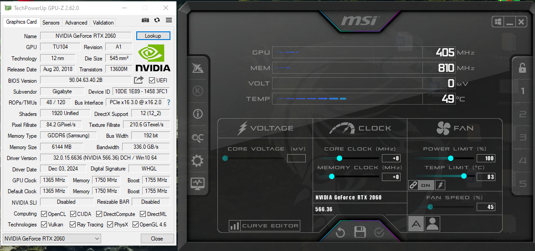535x251 pixels.
Task: Open the GPU-Z hamburger menu
Action: tap(169, 20)
